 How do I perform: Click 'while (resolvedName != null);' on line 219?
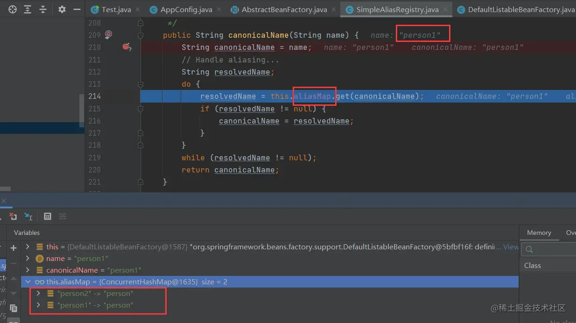tap(249, 158)
